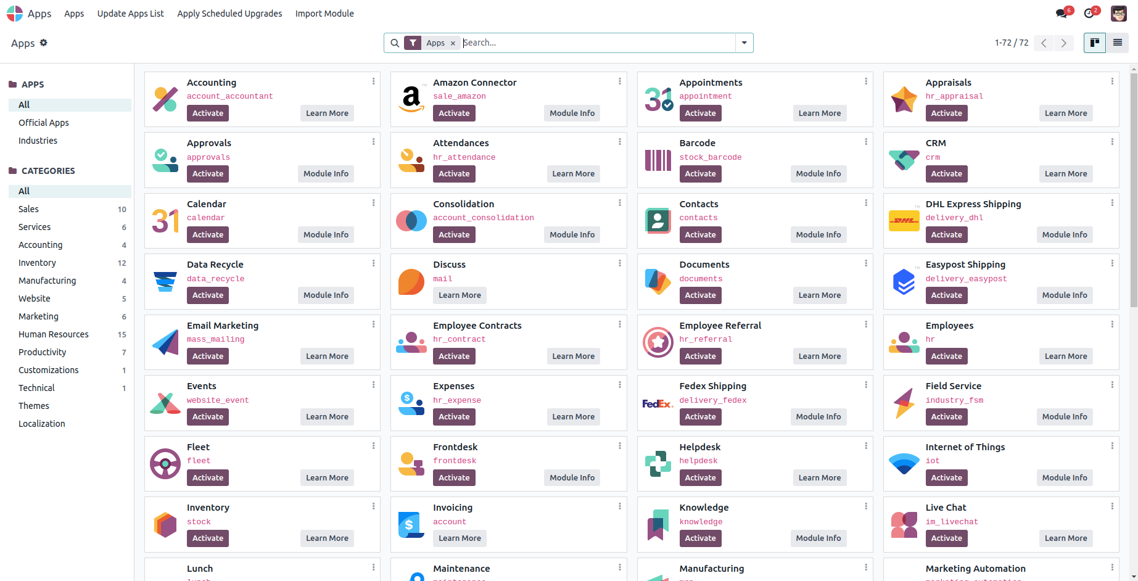Open the Update Apps List menu

pos(130,14)
